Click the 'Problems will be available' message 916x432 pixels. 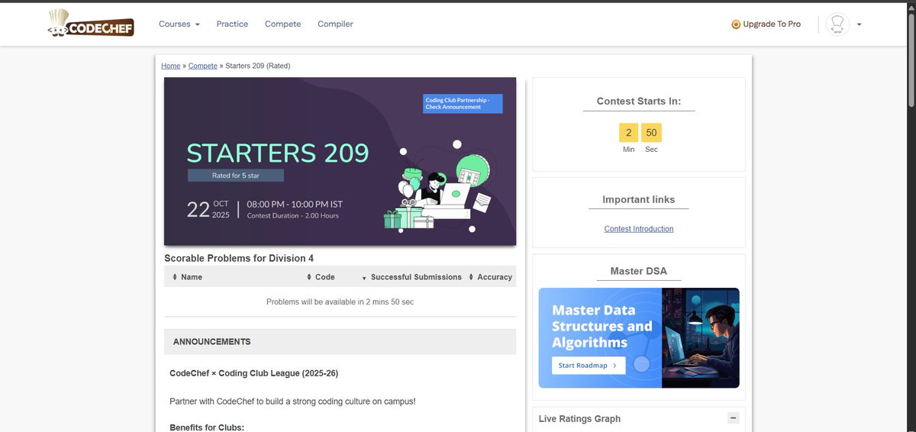(x=340, y=301)
